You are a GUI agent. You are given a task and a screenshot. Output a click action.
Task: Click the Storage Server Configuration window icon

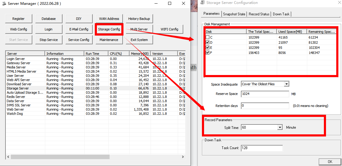coord(202,3)
